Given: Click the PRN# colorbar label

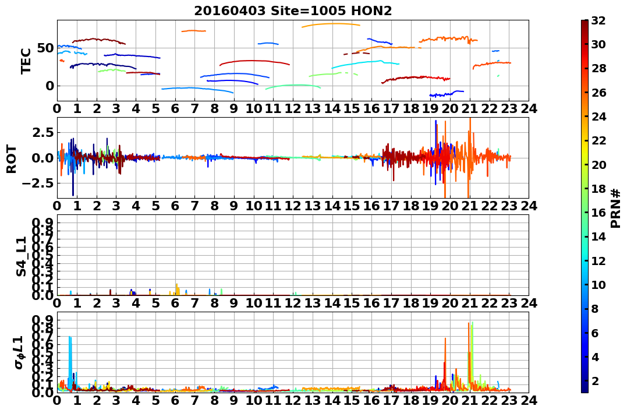Looking at the screenshot, I should pos(615,208).
